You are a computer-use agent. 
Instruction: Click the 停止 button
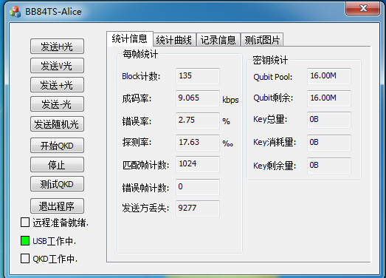(x=57, y=165)
